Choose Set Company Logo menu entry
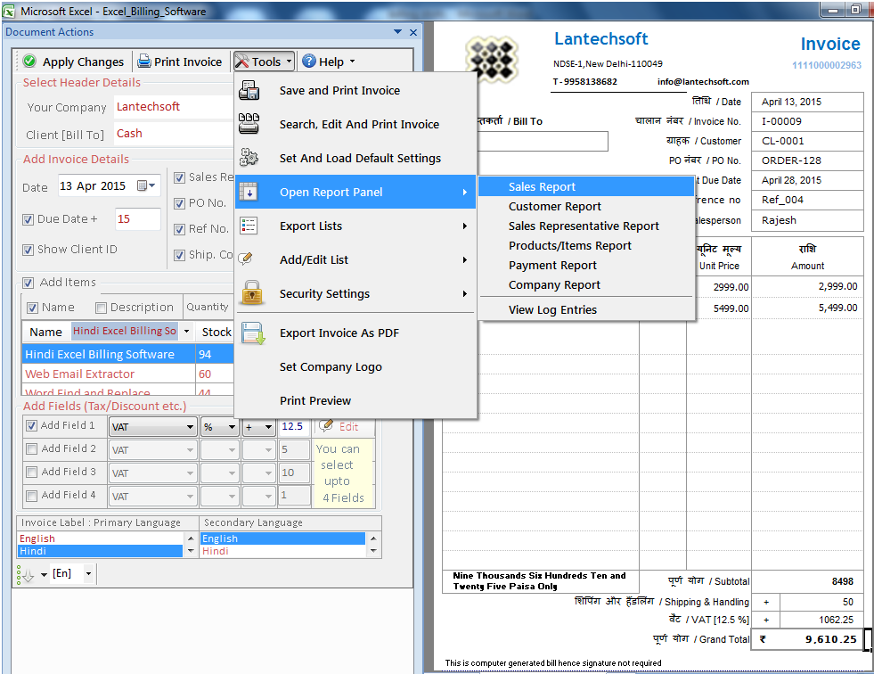The height and width of the screenshot is (674, 874). point(355,366)
